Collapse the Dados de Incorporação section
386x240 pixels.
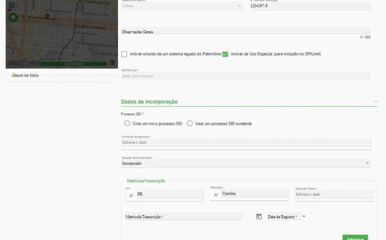coord(376,102)
